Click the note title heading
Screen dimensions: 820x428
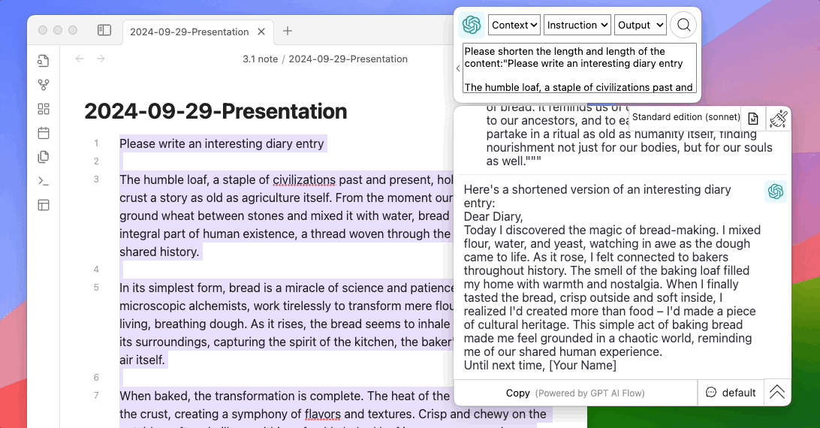pos(216,111)
